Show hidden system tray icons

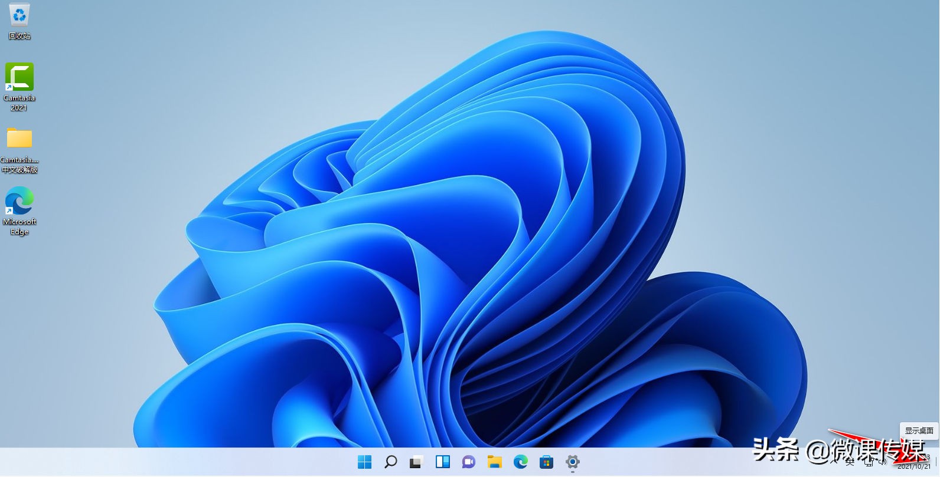point(834,462)
